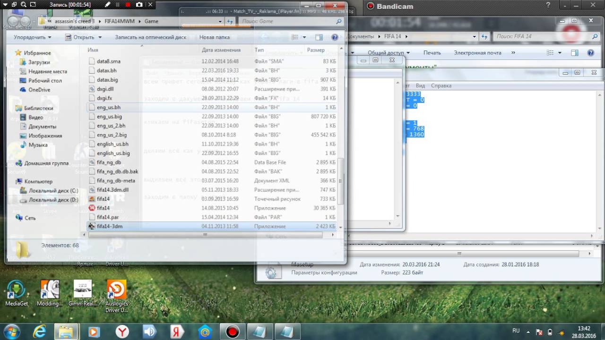Create a Новая папка
The image size is (605, 340).
click(x=214, y=37)
